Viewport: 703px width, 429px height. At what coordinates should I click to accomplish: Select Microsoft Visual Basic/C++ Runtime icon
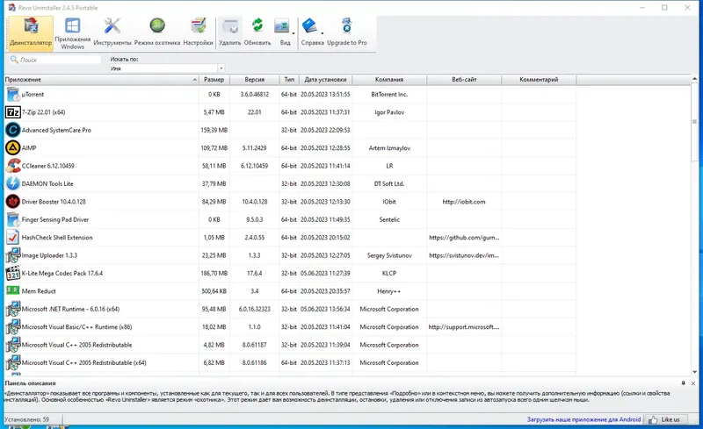(13, 327)
